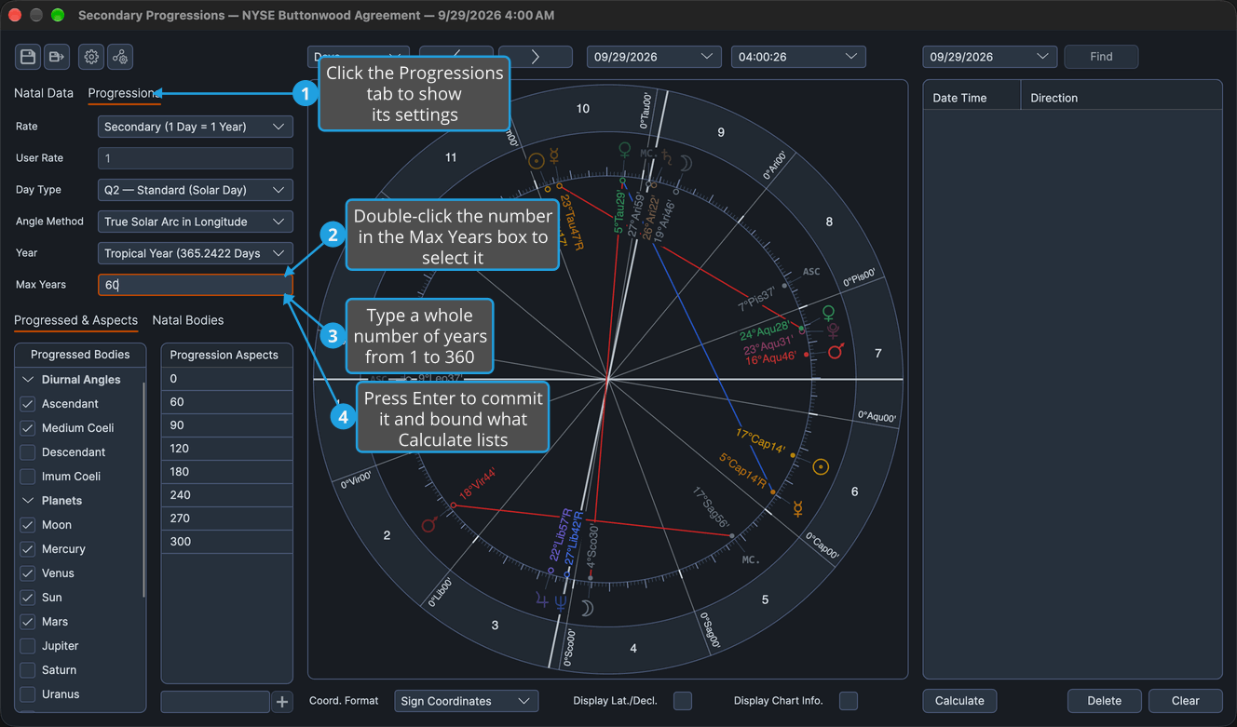
Task: Click the plus icon to add an aspect
Action: 282,702
